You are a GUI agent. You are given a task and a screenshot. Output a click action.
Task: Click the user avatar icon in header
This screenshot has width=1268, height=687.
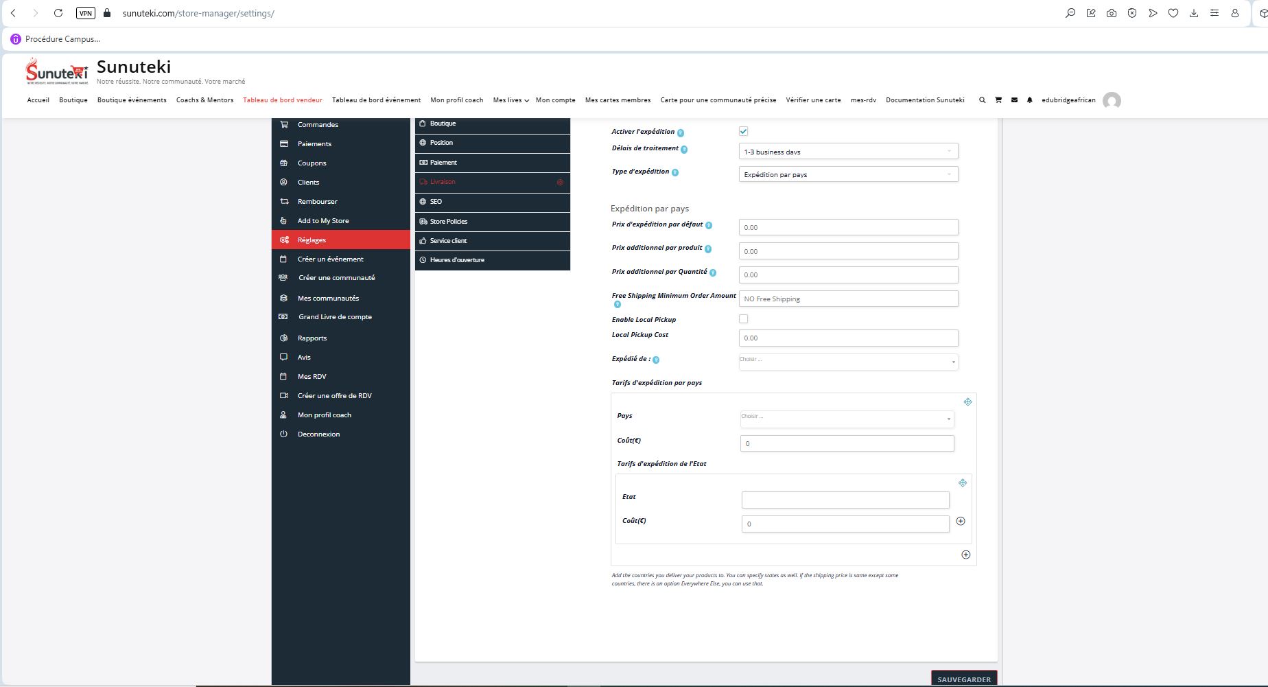pyautogui.click(x=1112, y=101)
